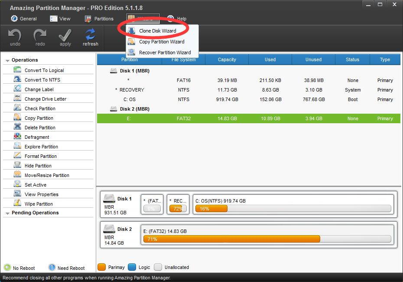Screen dimensions: 403x282
Task: Click the Move/Resize Partition icon
Action: coord(17,174)
